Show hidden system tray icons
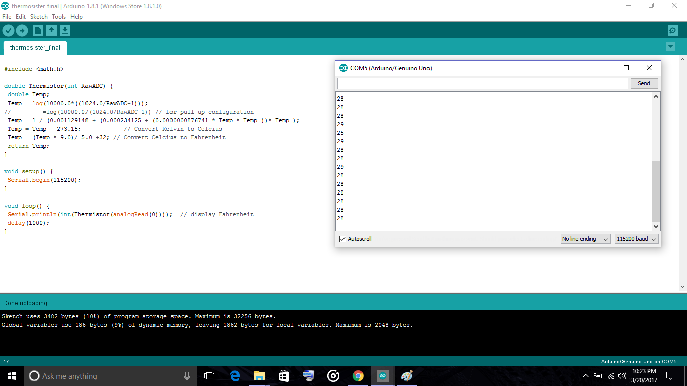Screen dimensions: 687x386 (x=586, y=376)
